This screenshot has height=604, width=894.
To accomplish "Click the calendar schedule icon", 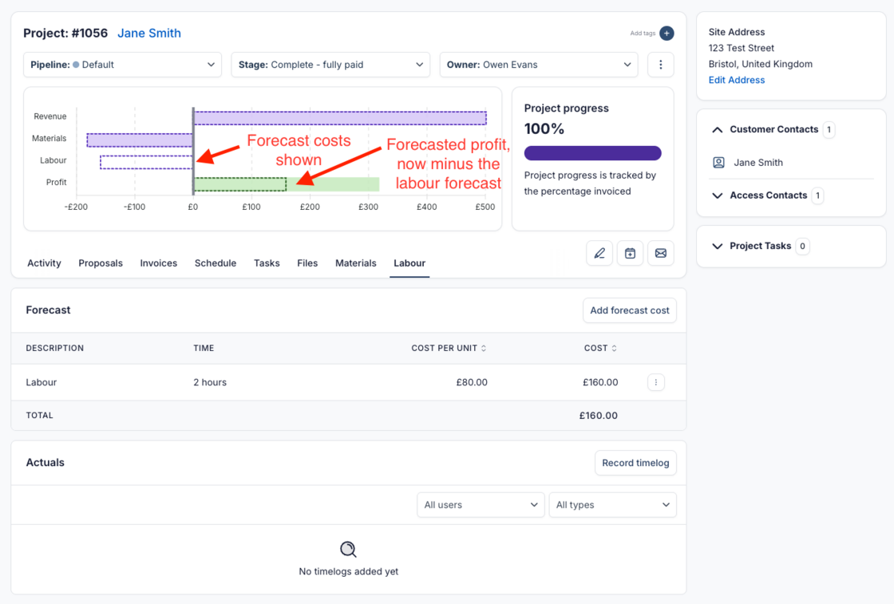I will pos(630,254).
